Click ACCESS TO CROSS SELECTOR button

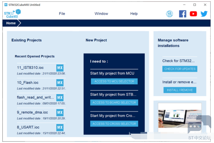pyautogui.click(x=114, y=124)
